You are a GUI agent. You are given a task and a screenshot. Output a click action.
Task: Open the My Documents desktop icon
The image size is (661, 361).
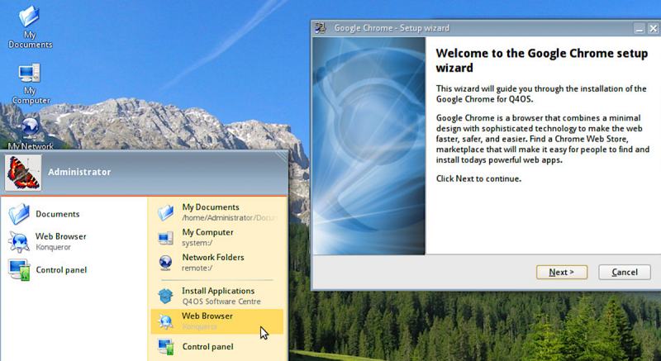29,27
